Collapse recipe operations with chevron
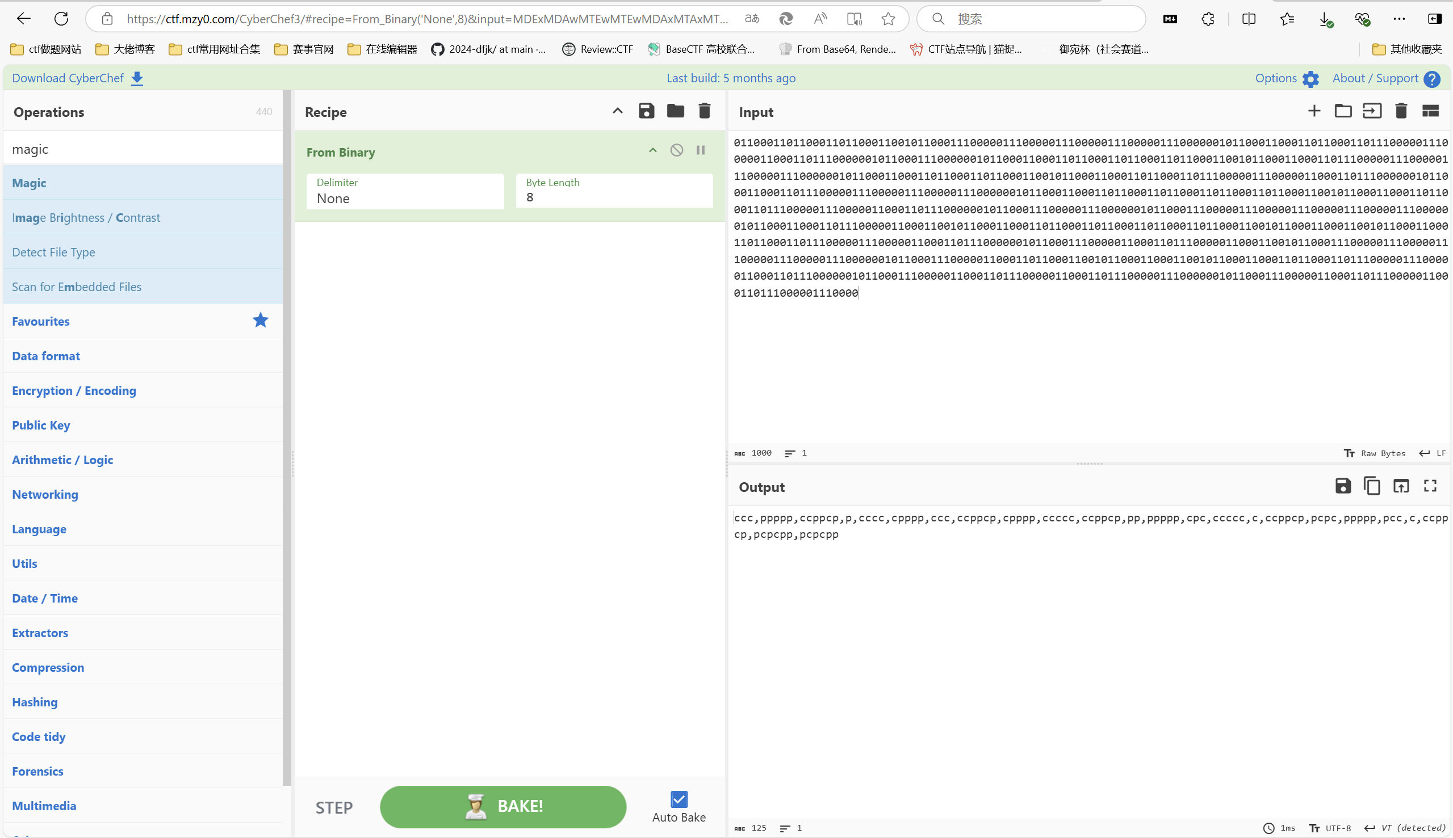1453x838 pixels. point(617,111)
